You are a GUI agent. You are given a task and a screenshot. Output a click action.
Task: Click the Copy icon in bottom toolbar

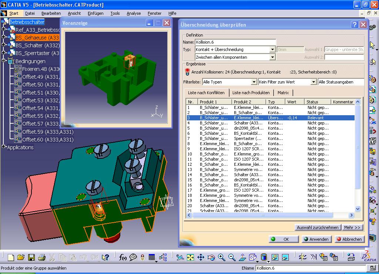pyautogui.click(x=63, y=257)
